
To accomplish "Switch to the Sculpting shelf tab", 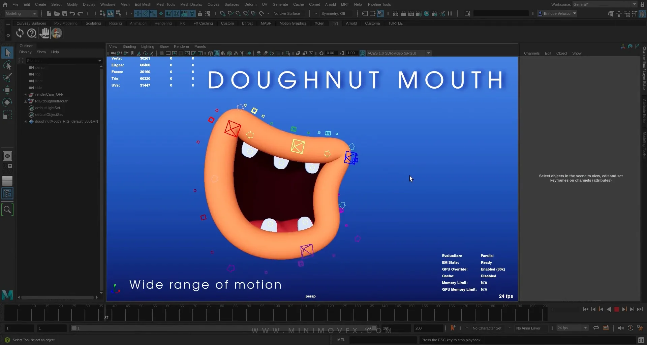I will 93,23.
